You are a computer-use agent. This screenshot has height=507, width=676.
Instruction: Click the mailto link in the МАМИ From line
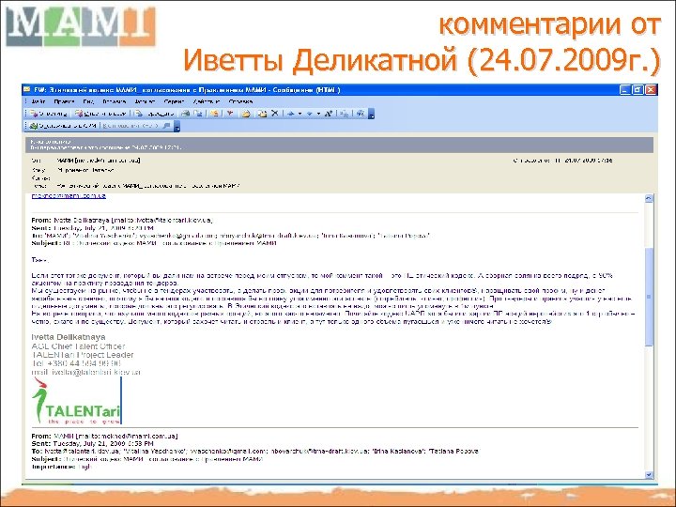tap(127, 436)
